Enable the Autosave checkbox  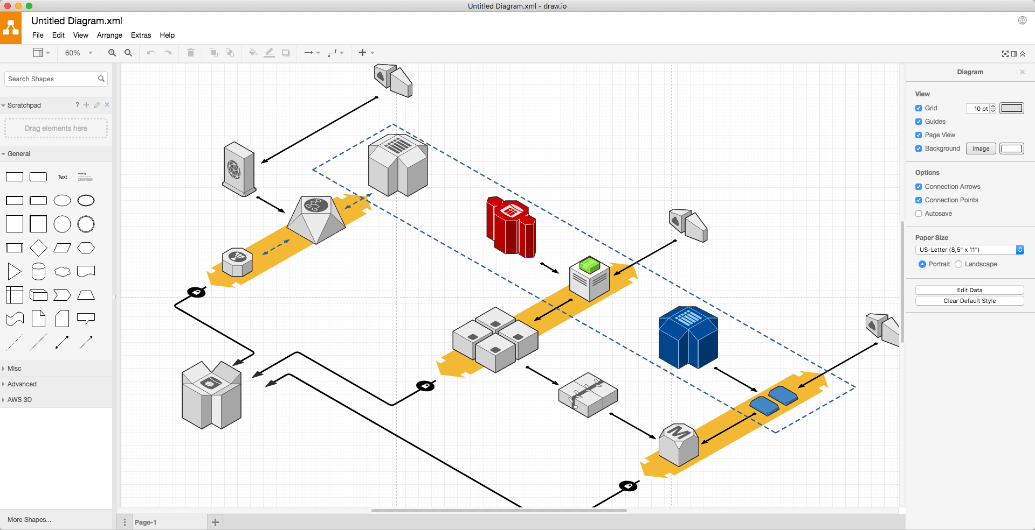(x=919, y=214)
